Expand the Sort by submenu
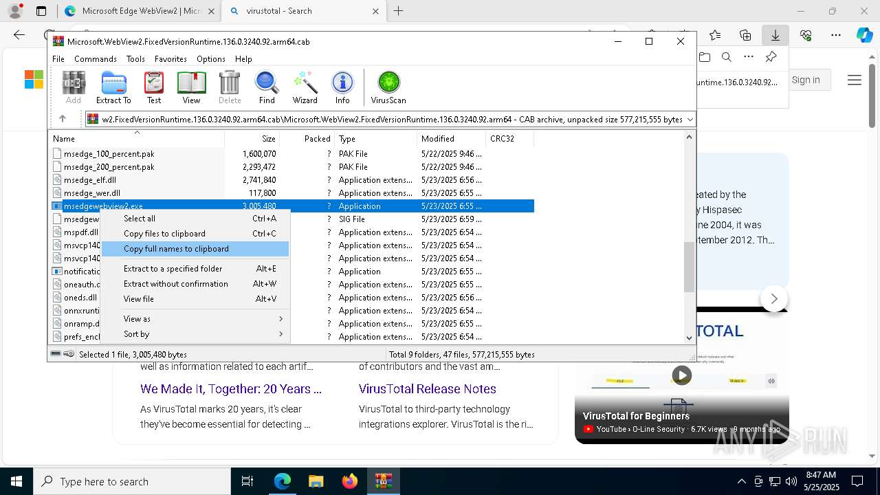The width and height of the screenshot is (880, 495). (x=195, y=334)
